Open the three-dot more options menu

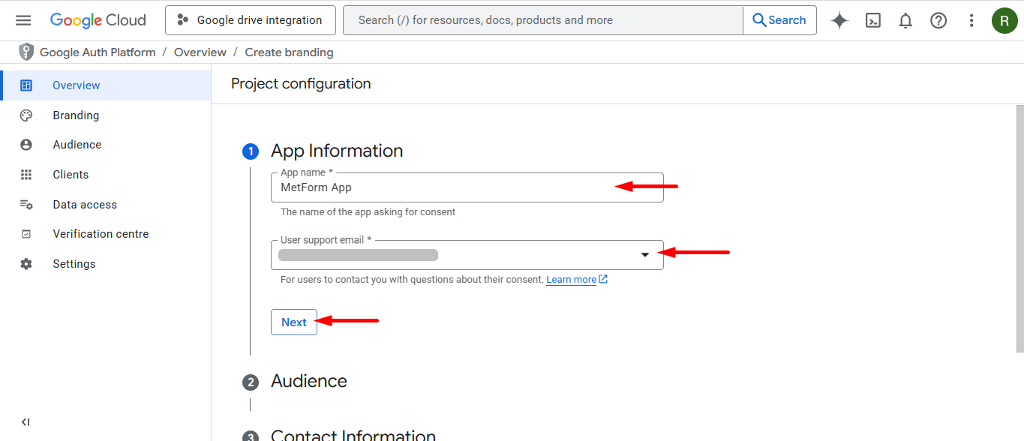(971, 20)
